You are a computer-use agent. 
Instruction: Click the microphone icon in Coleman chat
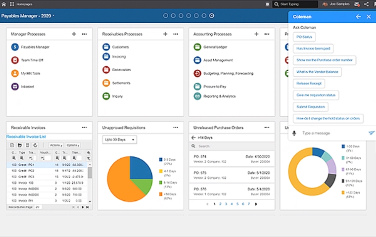pyautogui.click(x=294, y=133)
